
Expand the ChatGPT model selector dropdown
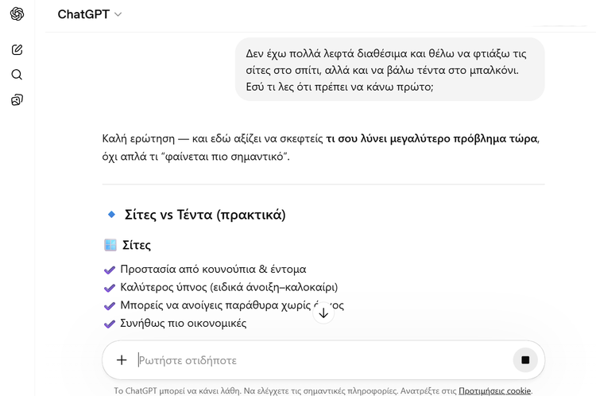90,14
